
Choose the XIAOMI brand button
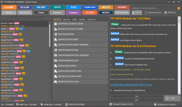[x=9, y=7]
